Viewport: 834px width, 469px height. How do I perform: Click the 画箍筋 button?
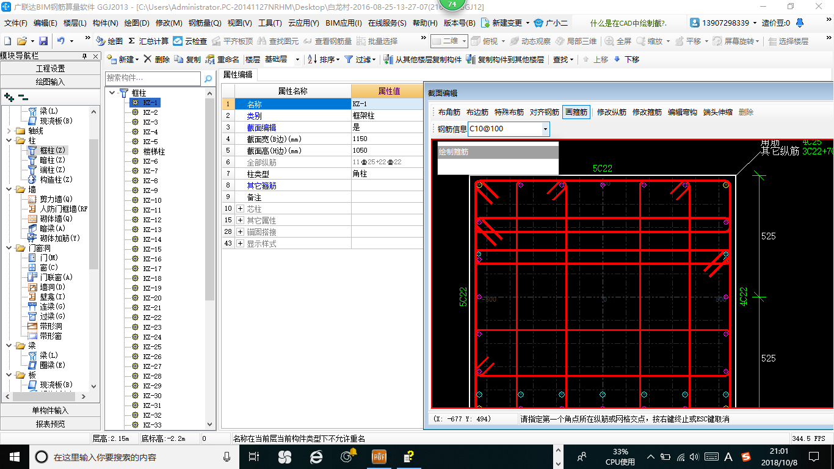pyautogui.click(x=576, y=112)
